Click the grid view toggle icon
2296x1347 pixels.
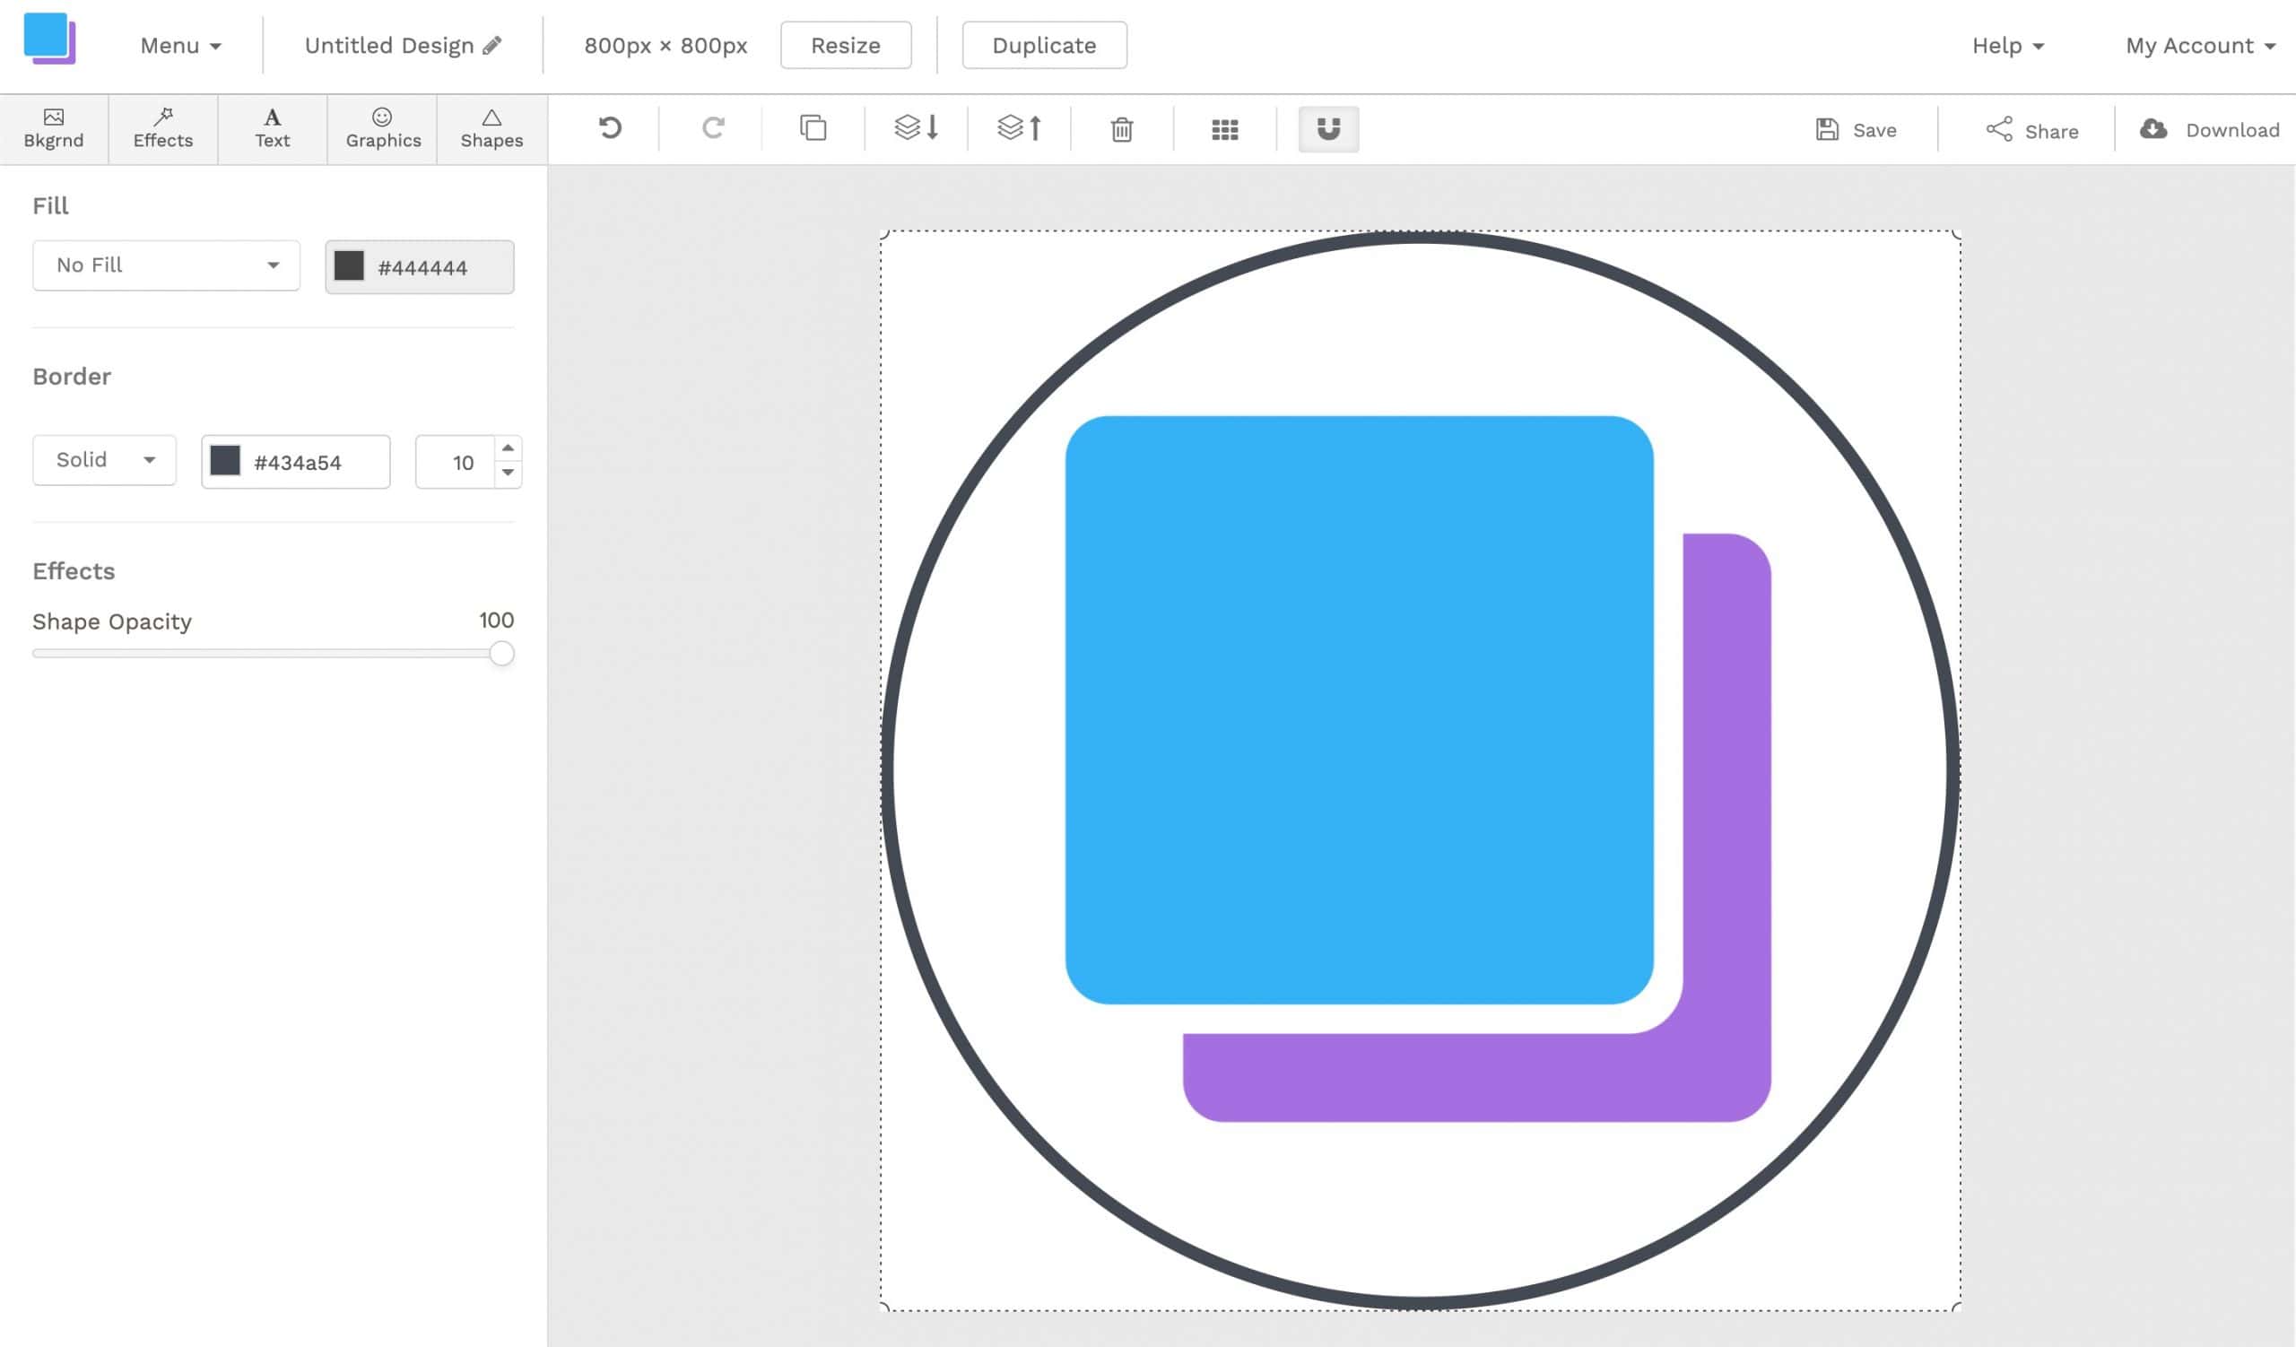[1223, 128]
